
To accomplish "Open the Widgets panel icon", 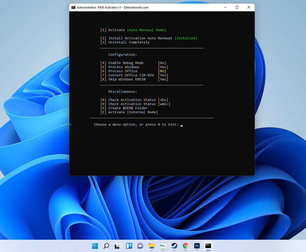I will point(129,246).
